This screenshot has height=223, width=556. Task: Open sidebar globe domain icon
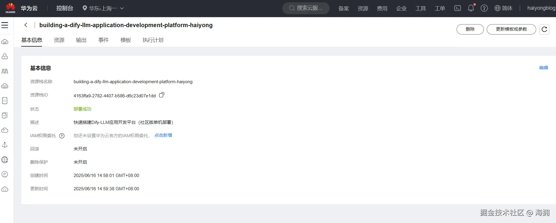click(x=5, y=160)
